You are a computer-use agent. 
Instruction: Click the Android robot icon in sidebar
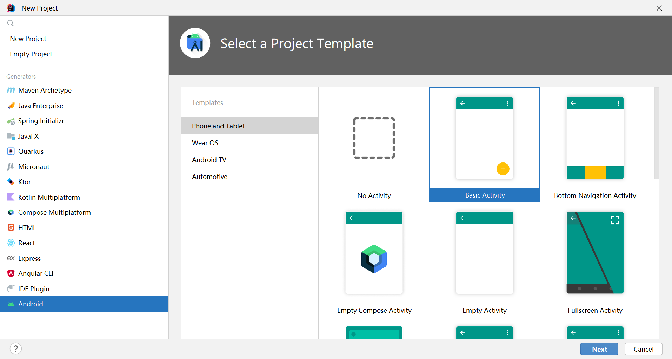coord(11,304)
